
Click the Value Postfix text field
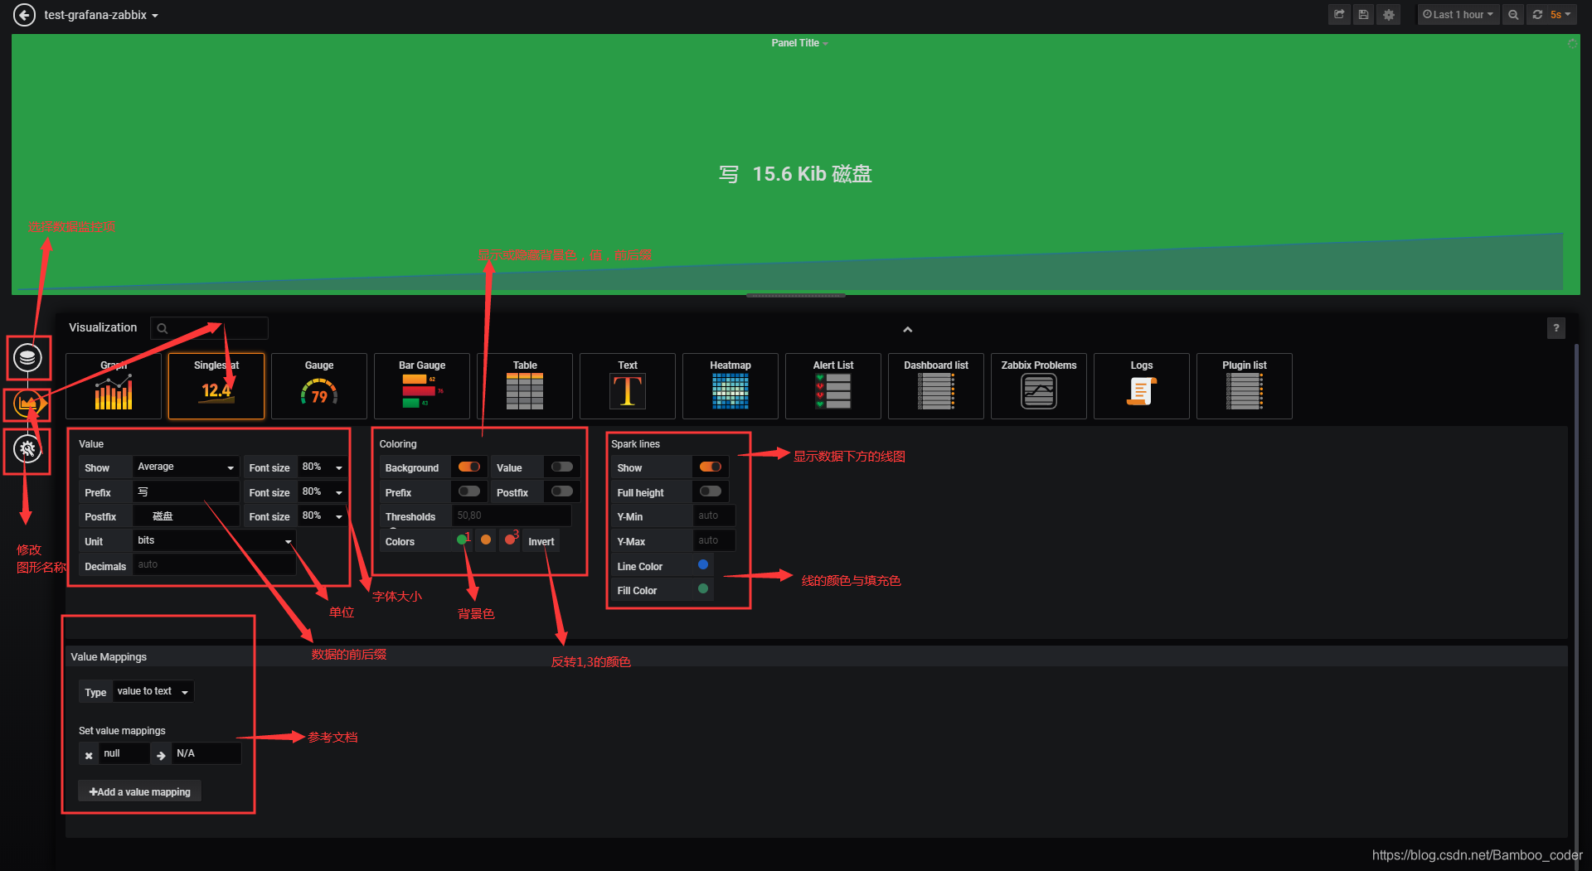point(186,516)
